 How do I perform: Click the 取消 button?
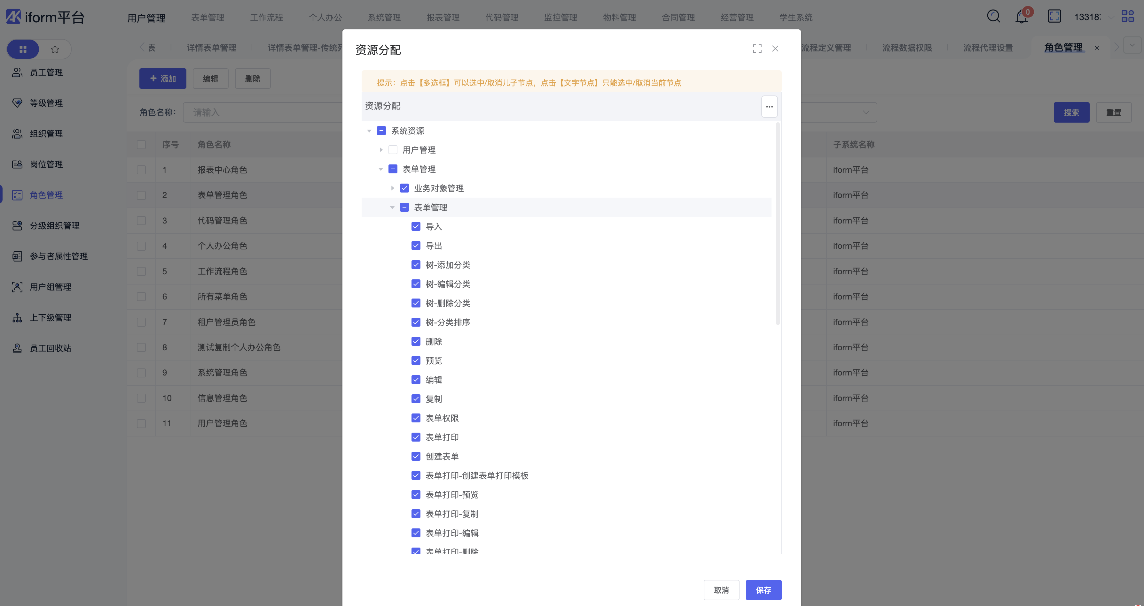point(721,590)
